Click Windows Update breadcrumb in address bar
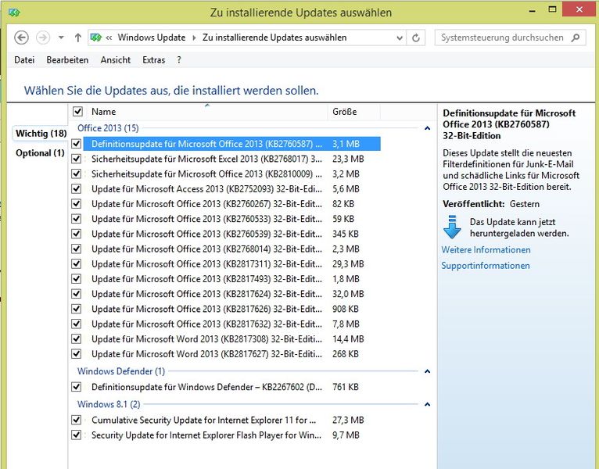The width and height of the screenshot is (599, 469). click(x=152, y=38)
